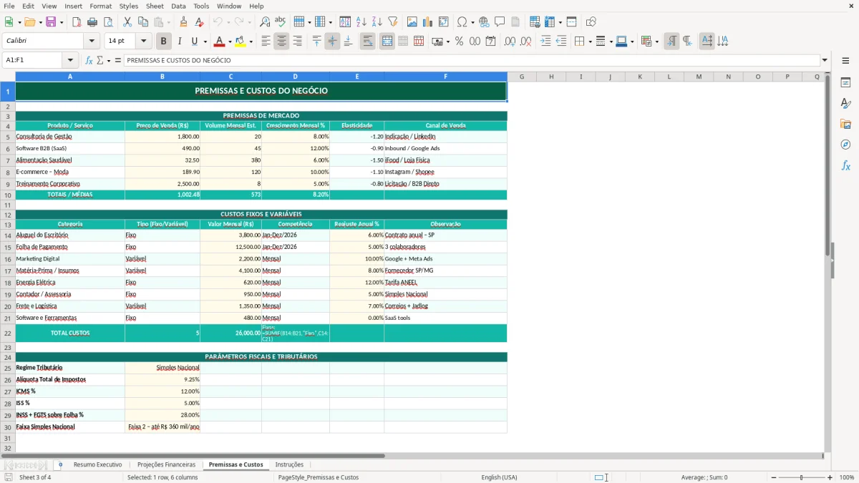Open Background Color dropdown arrow

[251, 42]
